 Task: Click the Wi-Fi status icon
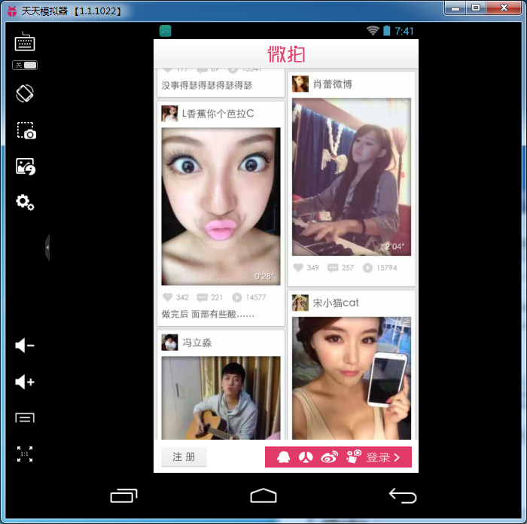click(x=373, y=31)
